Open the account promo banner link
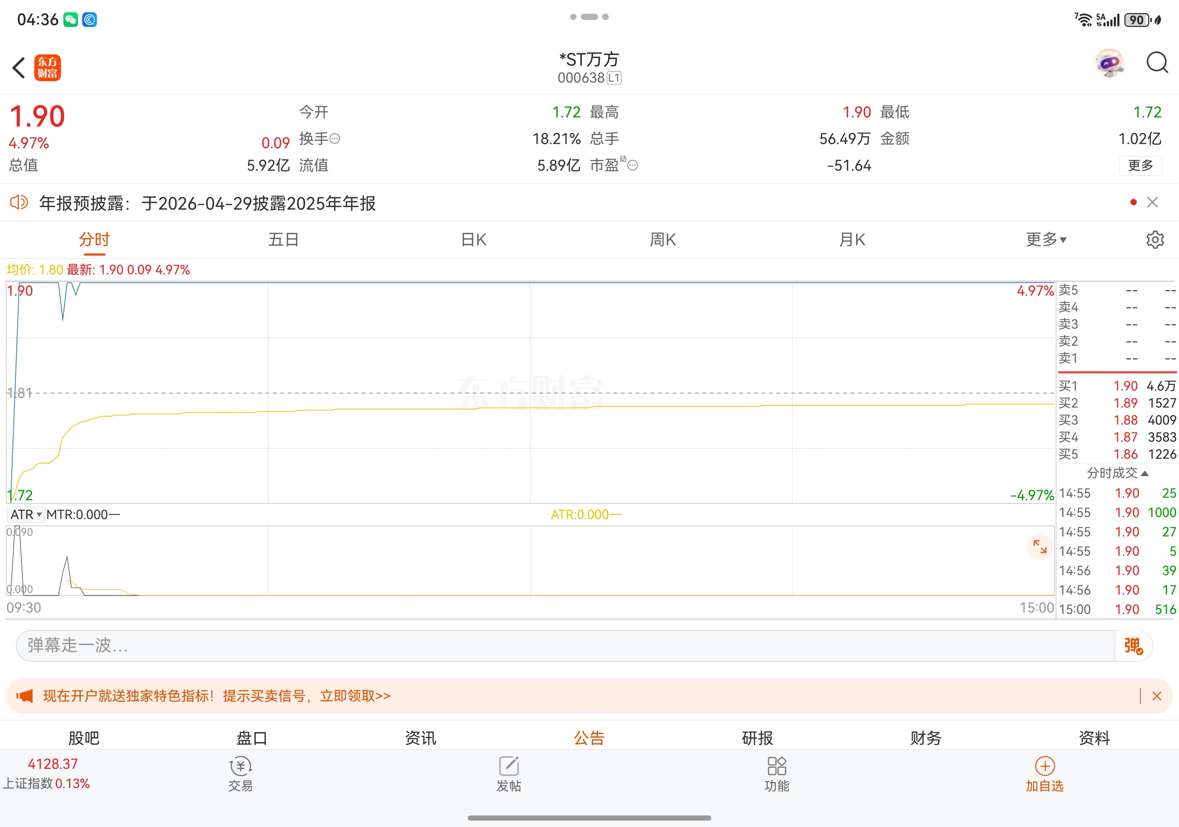1179x827 pixels. click(216, 696)
